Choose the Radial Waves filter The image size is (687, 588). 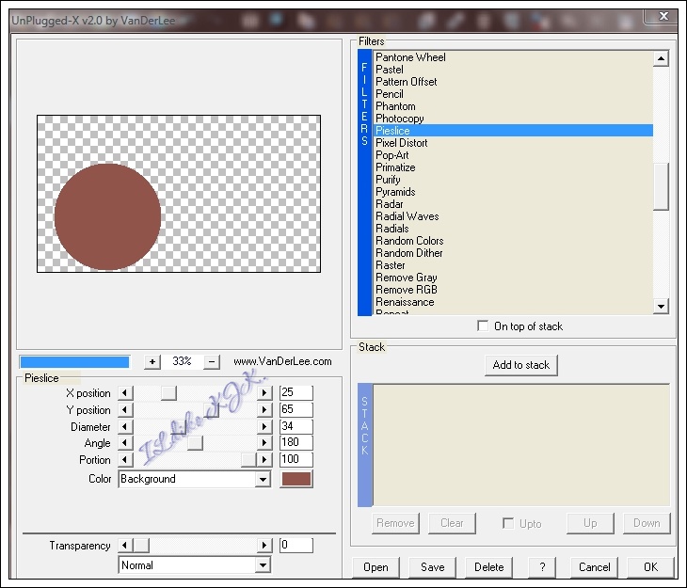coord(407,216)
